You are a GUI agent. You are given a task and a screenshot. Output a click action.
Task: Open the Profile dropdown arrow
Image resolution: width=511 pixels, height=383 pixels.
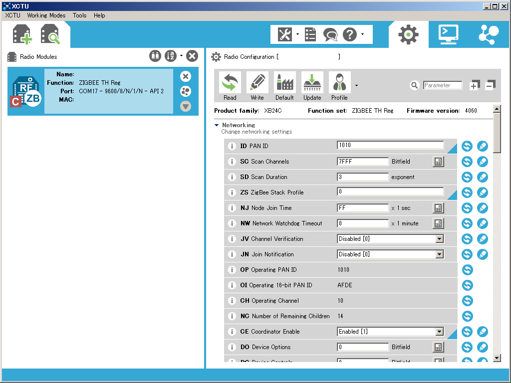tap(356, 86)
